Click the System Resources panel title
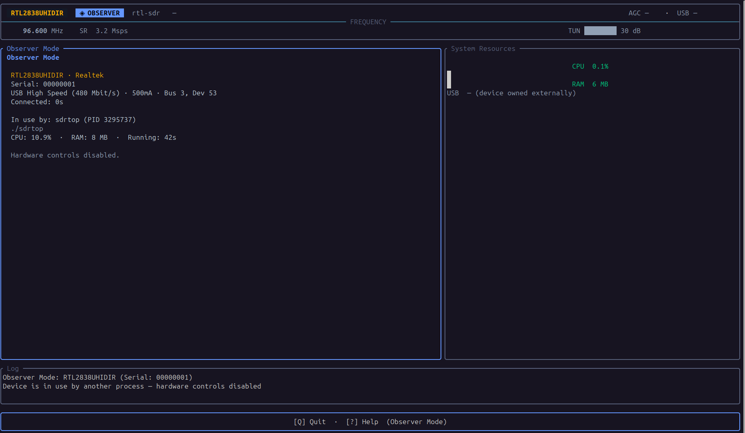The width and height of the screenshot is (745, 433). coord(483,48)
